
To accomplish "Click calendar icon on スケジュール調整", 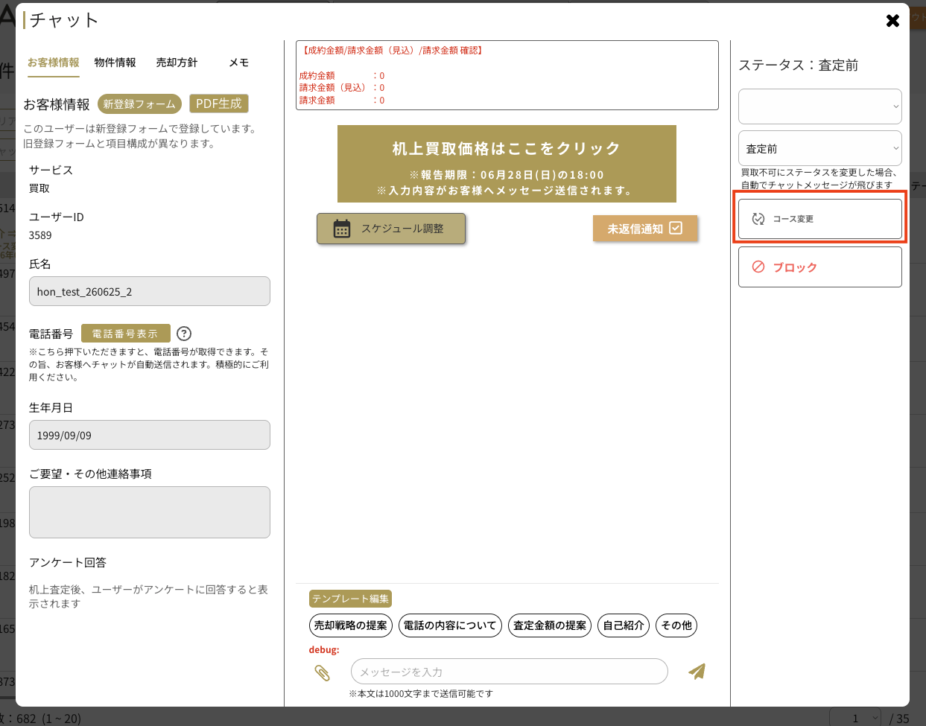I will 342,229.
